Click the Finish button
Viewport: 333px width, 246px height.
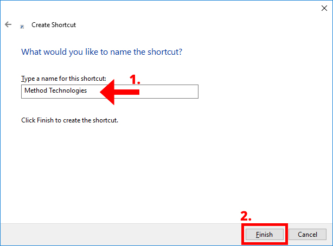click(x=264, y=235)
